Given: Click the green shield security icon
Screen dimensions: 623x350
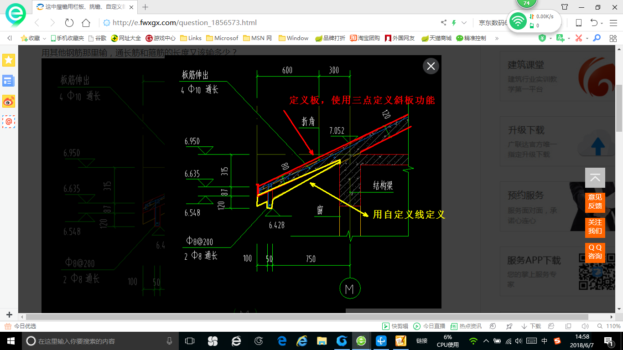Looking at the screenshot, I should (x=542, y=38).
